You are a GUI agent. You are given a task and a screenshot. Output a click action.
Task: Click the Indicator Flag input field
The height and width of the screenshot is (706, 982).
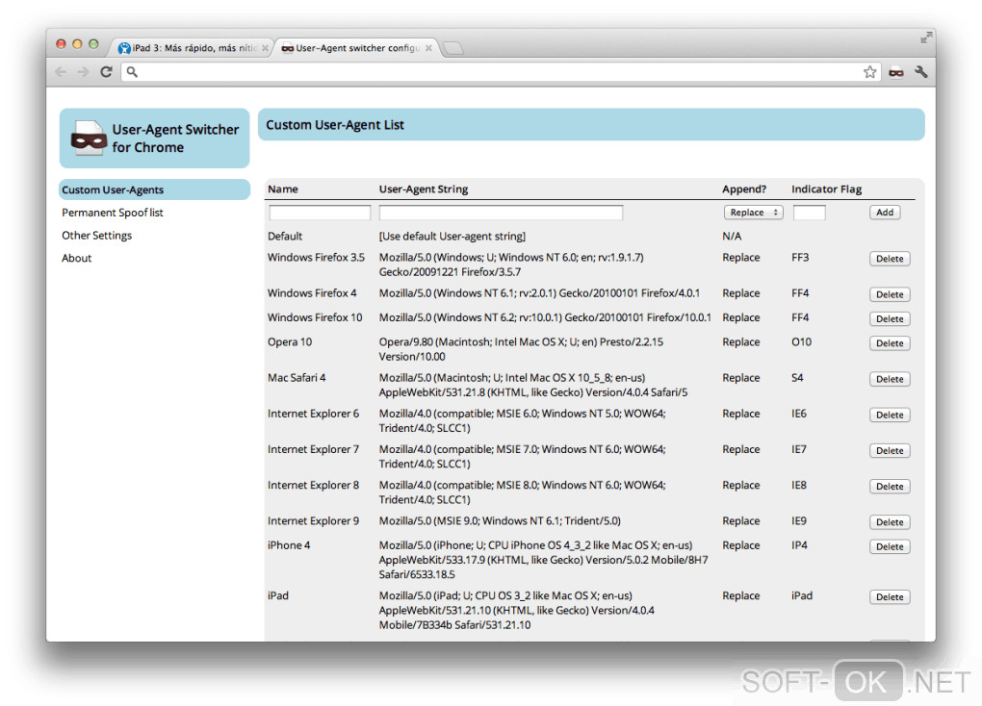(809, 213)
